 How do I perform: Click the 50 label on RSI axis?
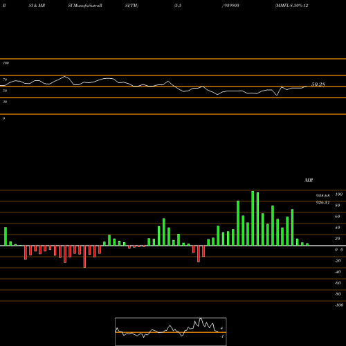(x=5, y=91)
